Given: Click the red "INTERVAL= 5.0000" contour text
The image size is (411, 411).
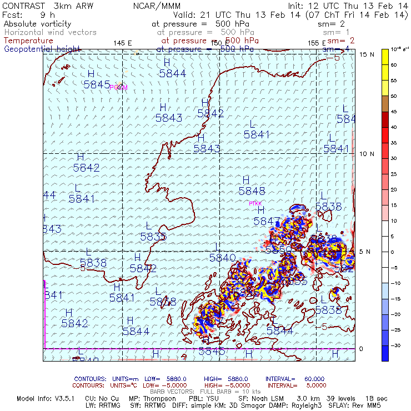Looking at the screenshot, I should coord(297,385).
